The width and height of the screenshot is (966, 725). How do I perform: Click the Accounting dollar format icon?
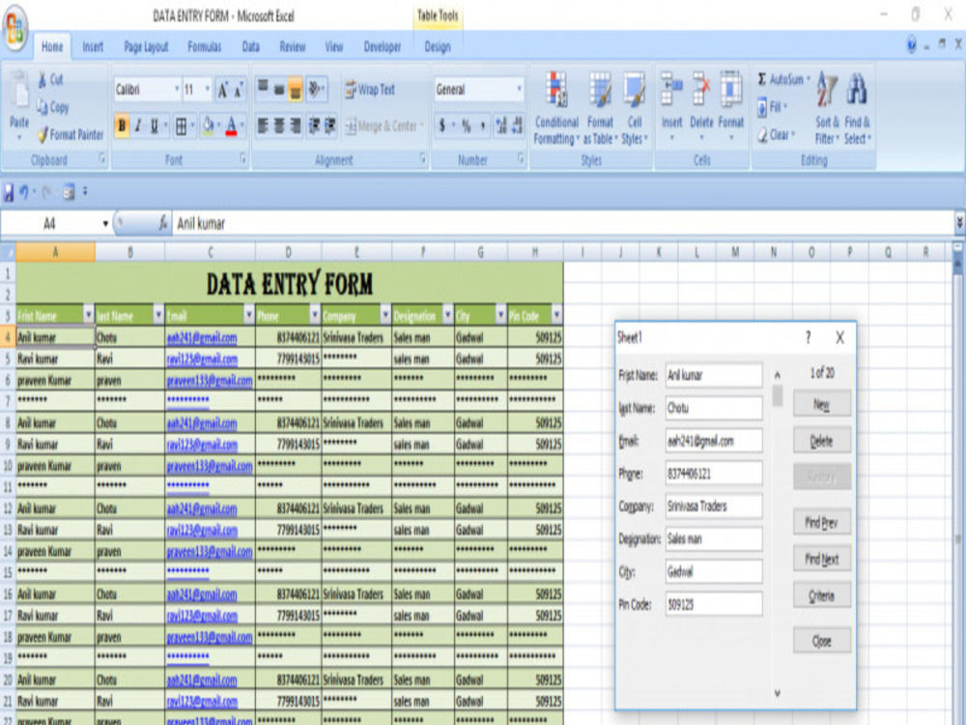(442, 127)
